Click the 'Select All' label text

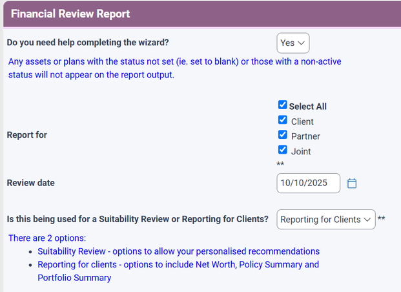307,107
